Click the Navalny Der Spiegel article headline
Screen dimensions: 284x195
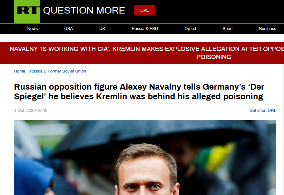[139, 92]
